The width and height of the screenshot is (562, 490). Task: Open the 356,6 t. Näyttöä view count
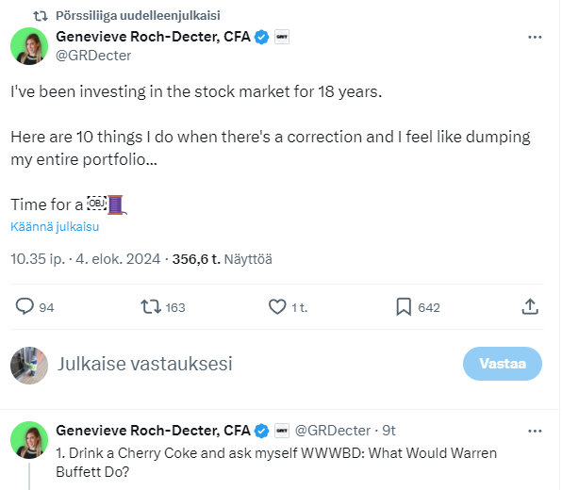click(x=223, y=259)
